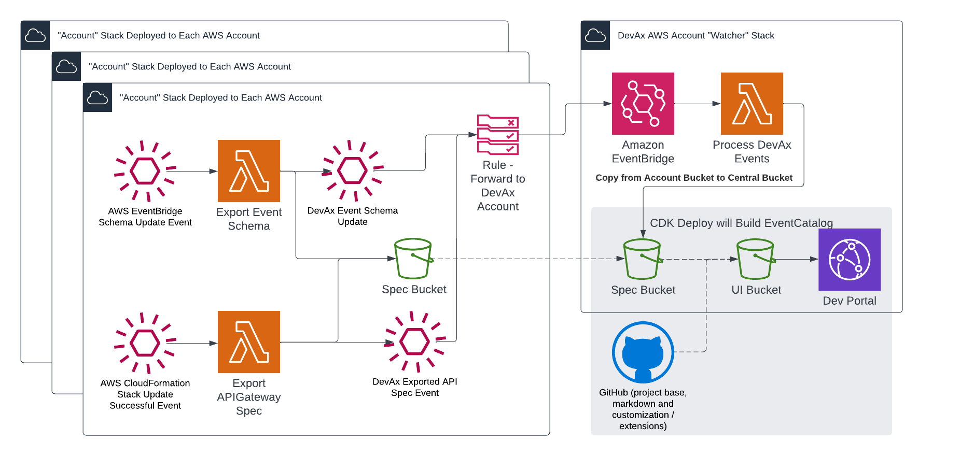Click the AWS EventBridge Schema Update Event icon
960x456 pixels.
pyautogui.click(x=145, y=171)
